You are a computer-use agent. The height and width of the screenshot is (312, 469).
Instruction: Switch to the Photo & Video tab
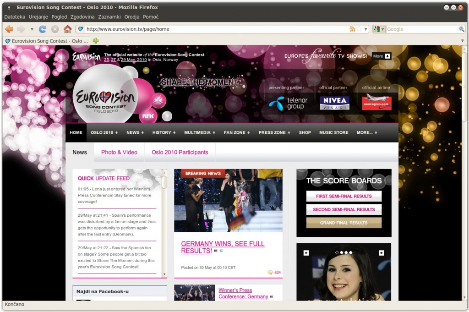point(119,152)
